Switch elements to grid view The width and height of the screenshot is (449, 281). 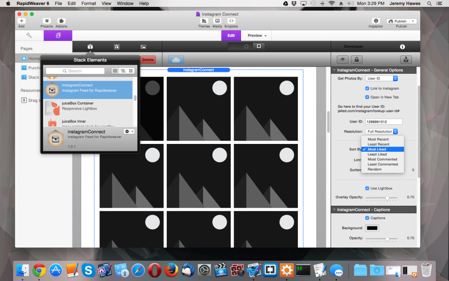131,71
